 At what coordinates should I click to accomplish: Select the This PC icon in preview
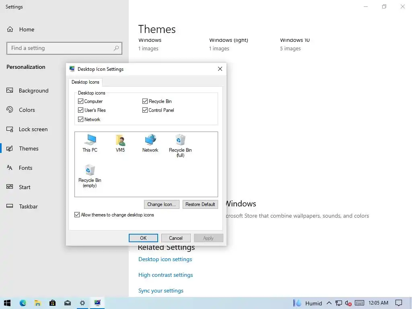[x=90, y=143]
